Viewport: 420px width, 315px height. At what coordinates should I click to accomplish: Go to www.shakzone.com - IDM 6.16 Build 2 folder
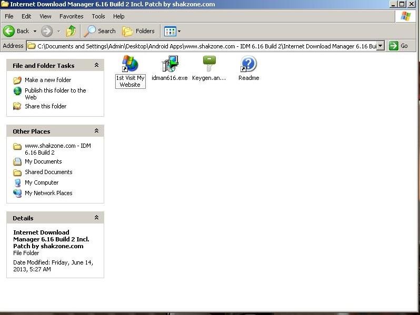[58, 149]
